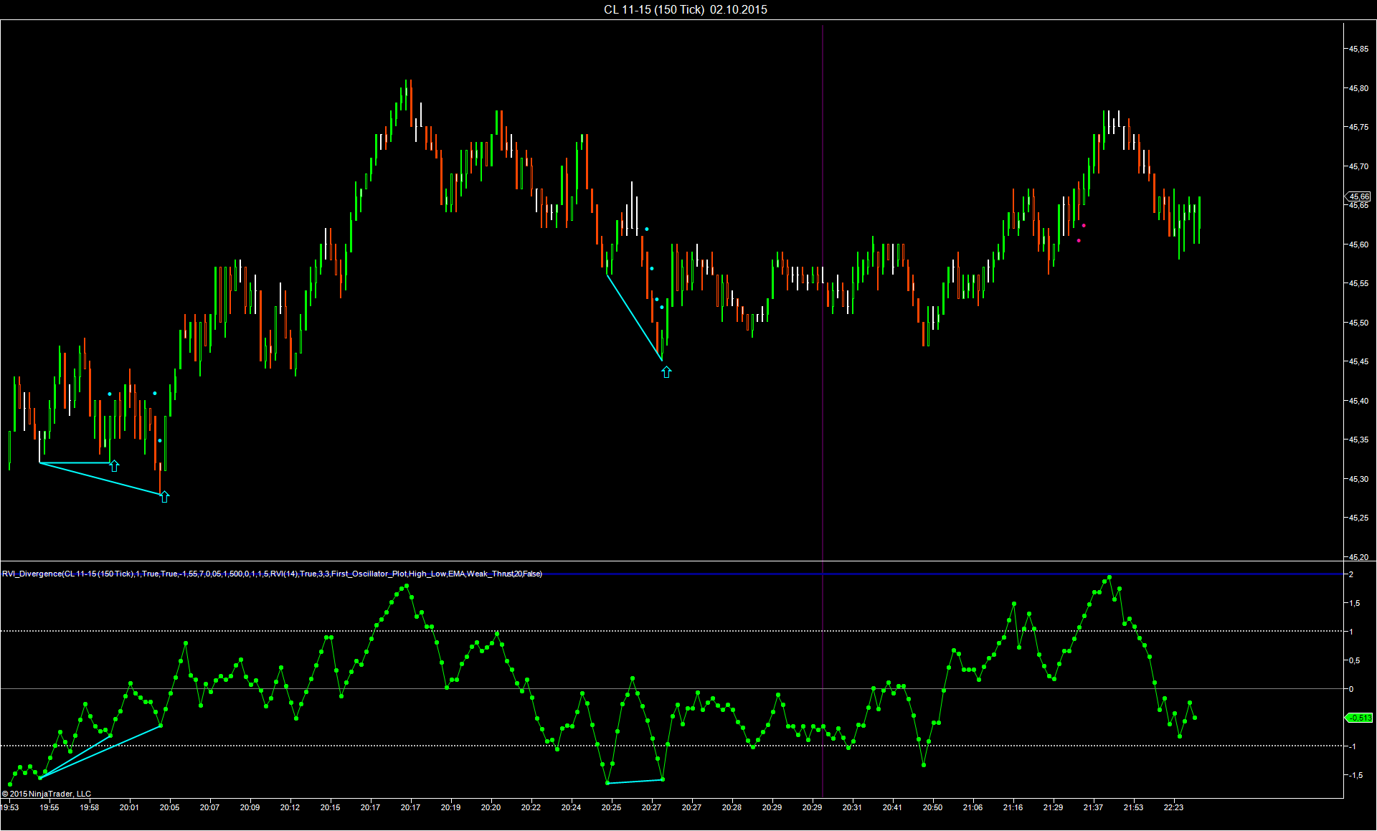This screenshot has height=831, width=1377.
Task: Click the chart title CL 11-15 (150 Tick)
Action: [x=654, y=9]
